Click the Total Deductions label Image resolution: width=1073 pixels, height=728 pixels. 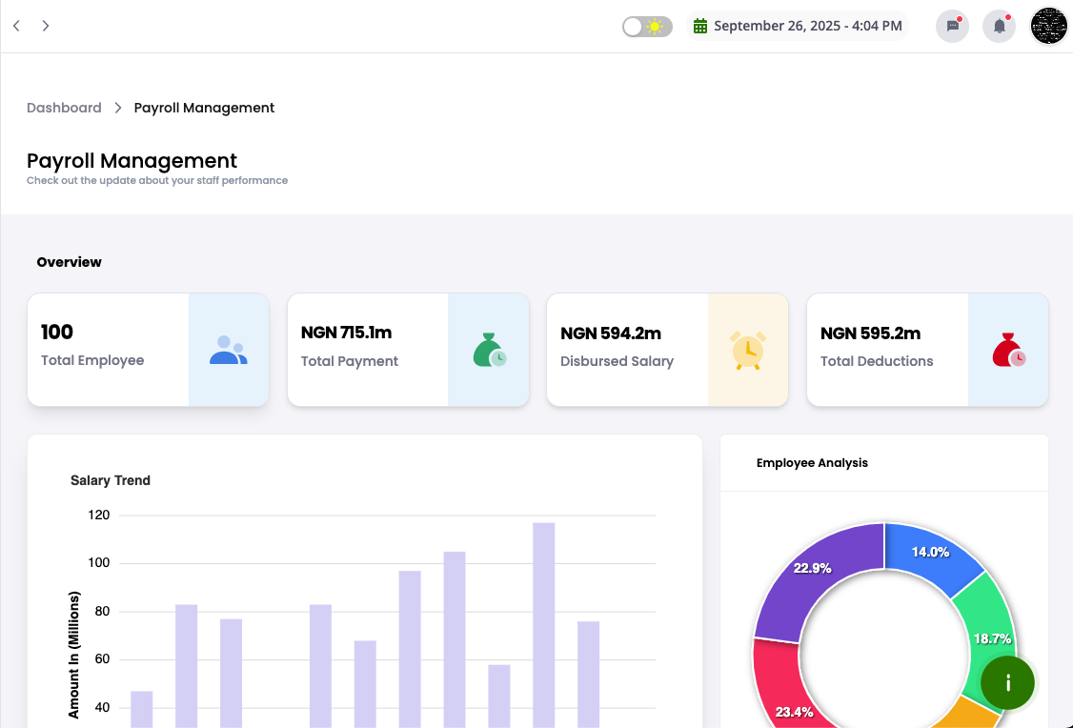pyautogui.click(x=877, y=361)
